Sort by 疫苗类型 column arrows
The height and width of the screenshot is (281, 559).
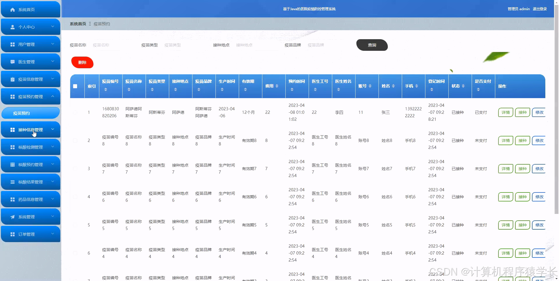(x=152, y=90)
